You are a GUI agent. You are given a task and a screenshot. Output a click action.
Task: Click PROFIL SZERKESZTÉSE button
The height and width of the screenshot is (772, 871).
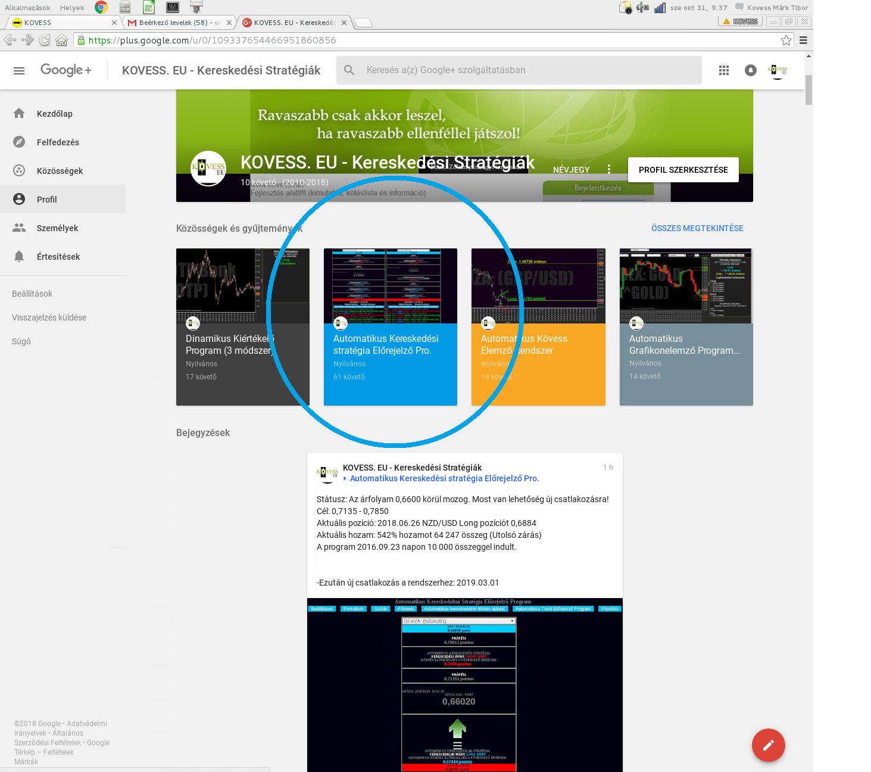point(683,170)
